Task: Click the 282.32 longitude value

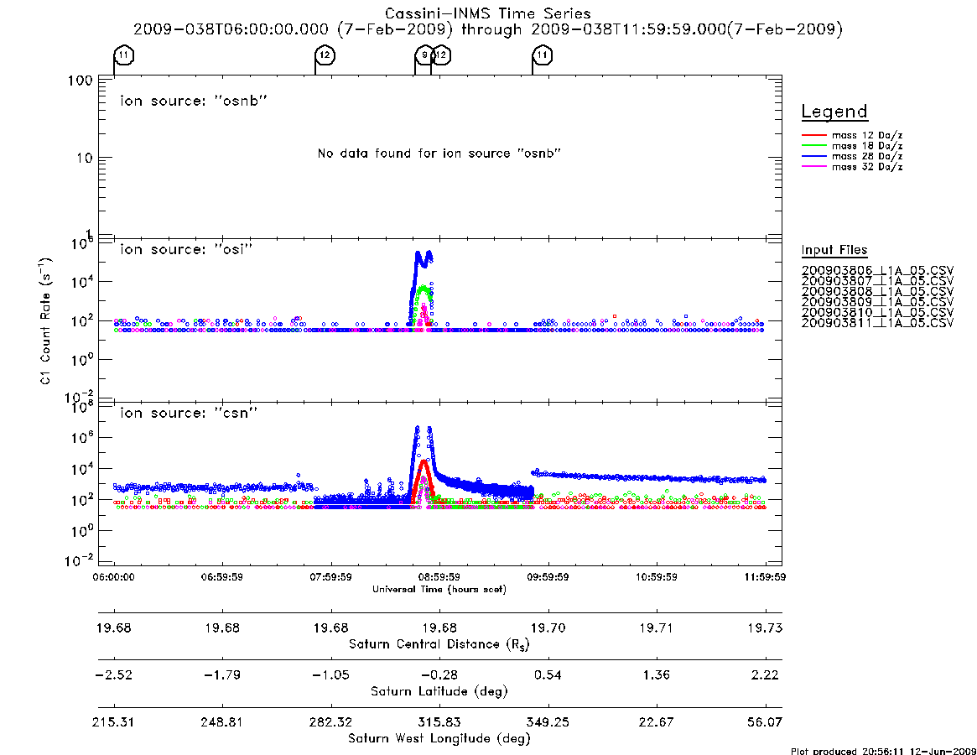Action: 331,722
